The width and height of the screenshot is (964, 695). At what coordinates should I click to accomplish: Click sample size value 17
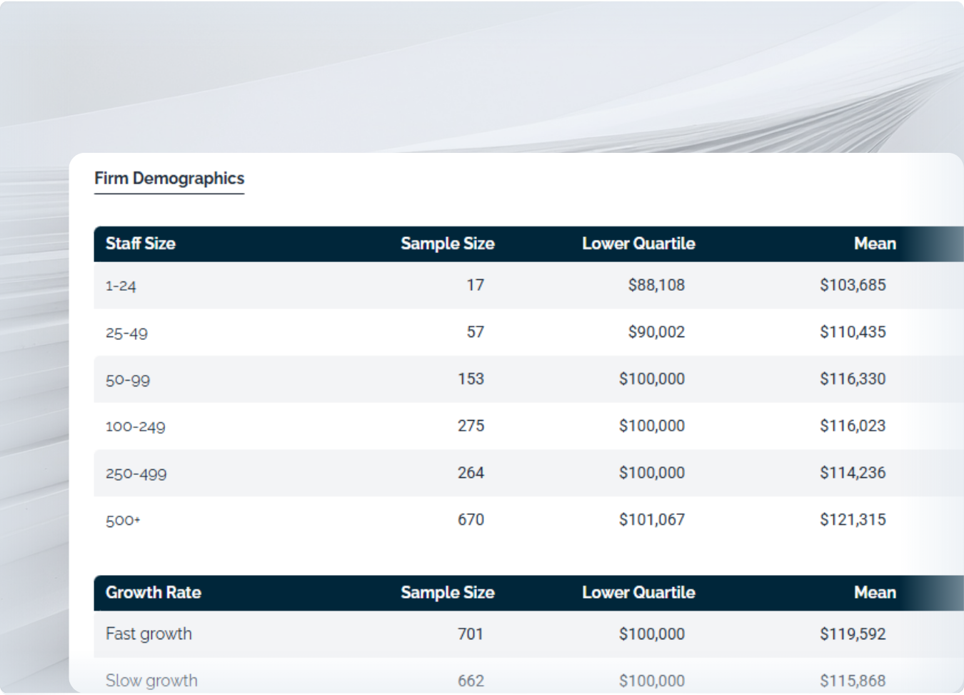[x=476, y=285]
